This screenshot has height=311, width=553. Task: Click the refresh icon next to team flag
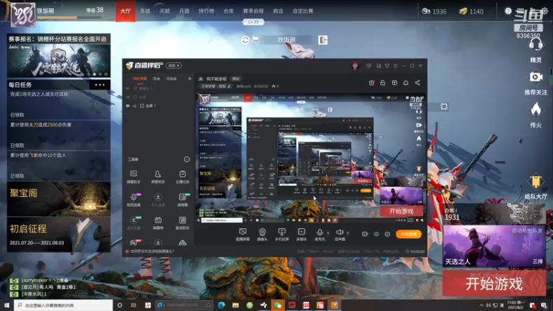point(245,40)
